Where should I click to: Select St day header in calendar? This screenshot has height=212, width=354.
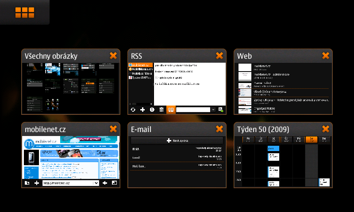[x=273, y=140]
